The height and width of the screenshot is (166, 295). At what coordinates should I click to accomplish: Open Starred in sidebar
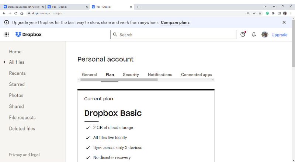pyautogui.click(x=17, y=84)
